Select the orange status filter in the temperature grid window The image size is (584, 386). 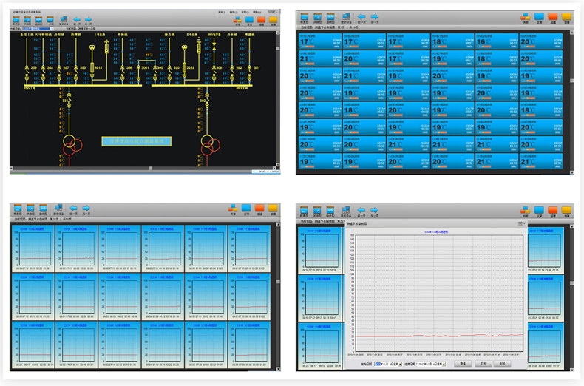[x=553, y=17]
